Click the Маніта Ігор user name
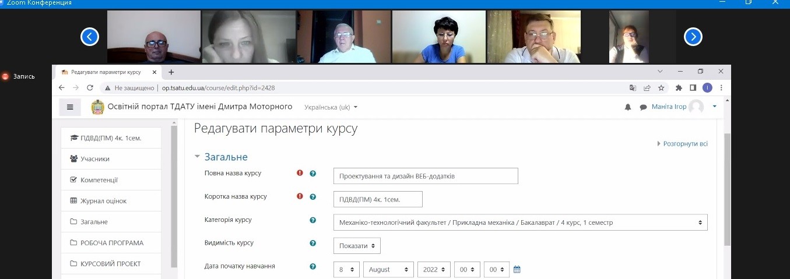 (669, 107)
